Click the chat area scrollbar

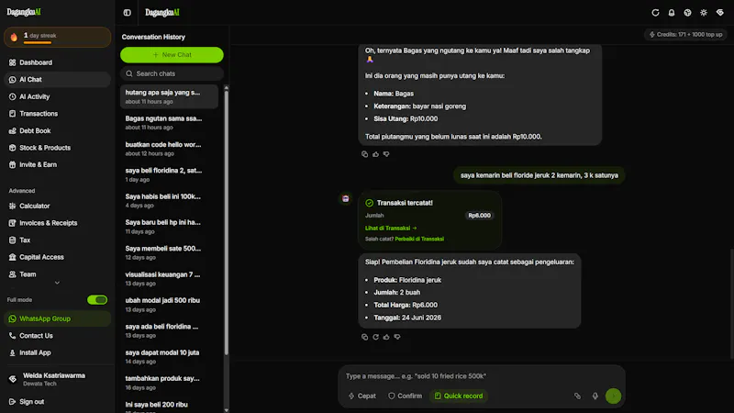[732, 304]
